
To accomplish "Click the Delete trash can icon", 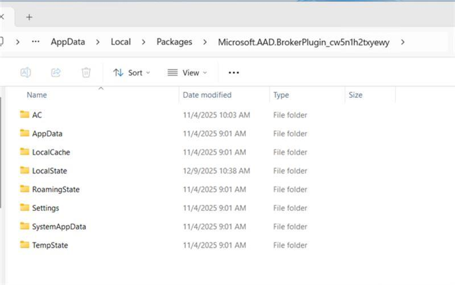I will coord(86,73).
